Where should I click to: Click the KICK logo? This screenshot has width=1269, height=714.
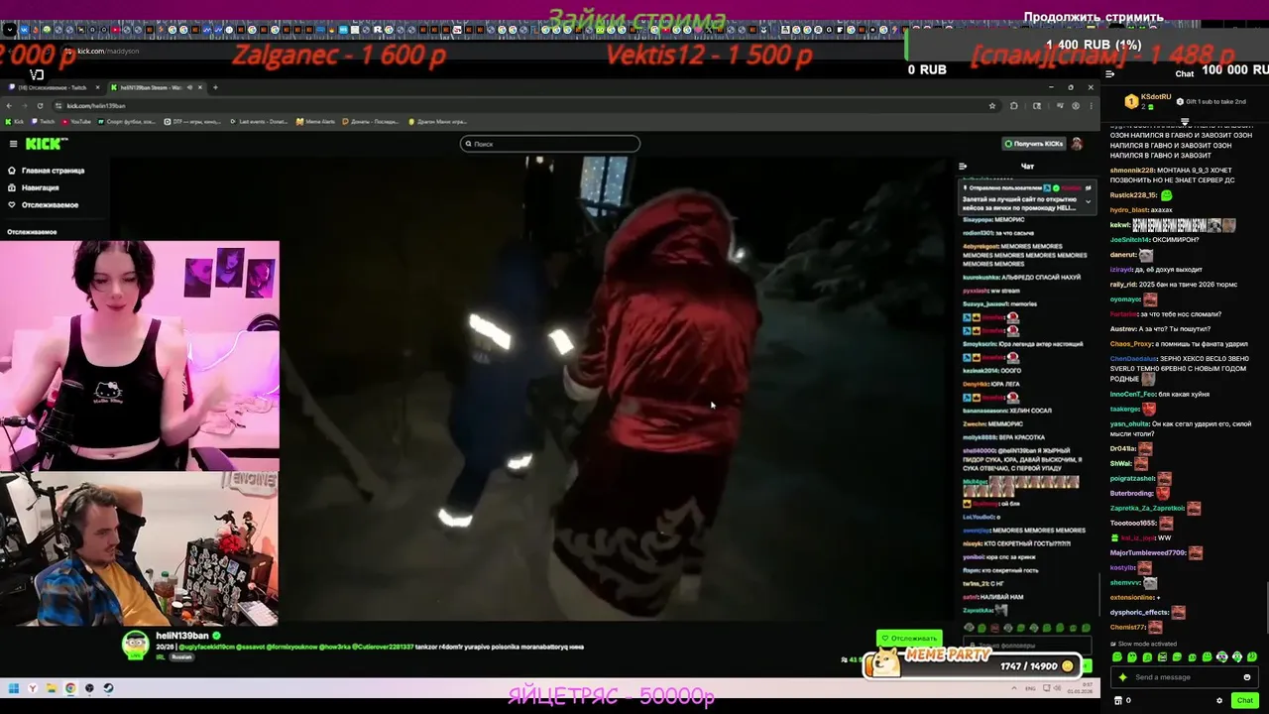click(x=46, y=144)
